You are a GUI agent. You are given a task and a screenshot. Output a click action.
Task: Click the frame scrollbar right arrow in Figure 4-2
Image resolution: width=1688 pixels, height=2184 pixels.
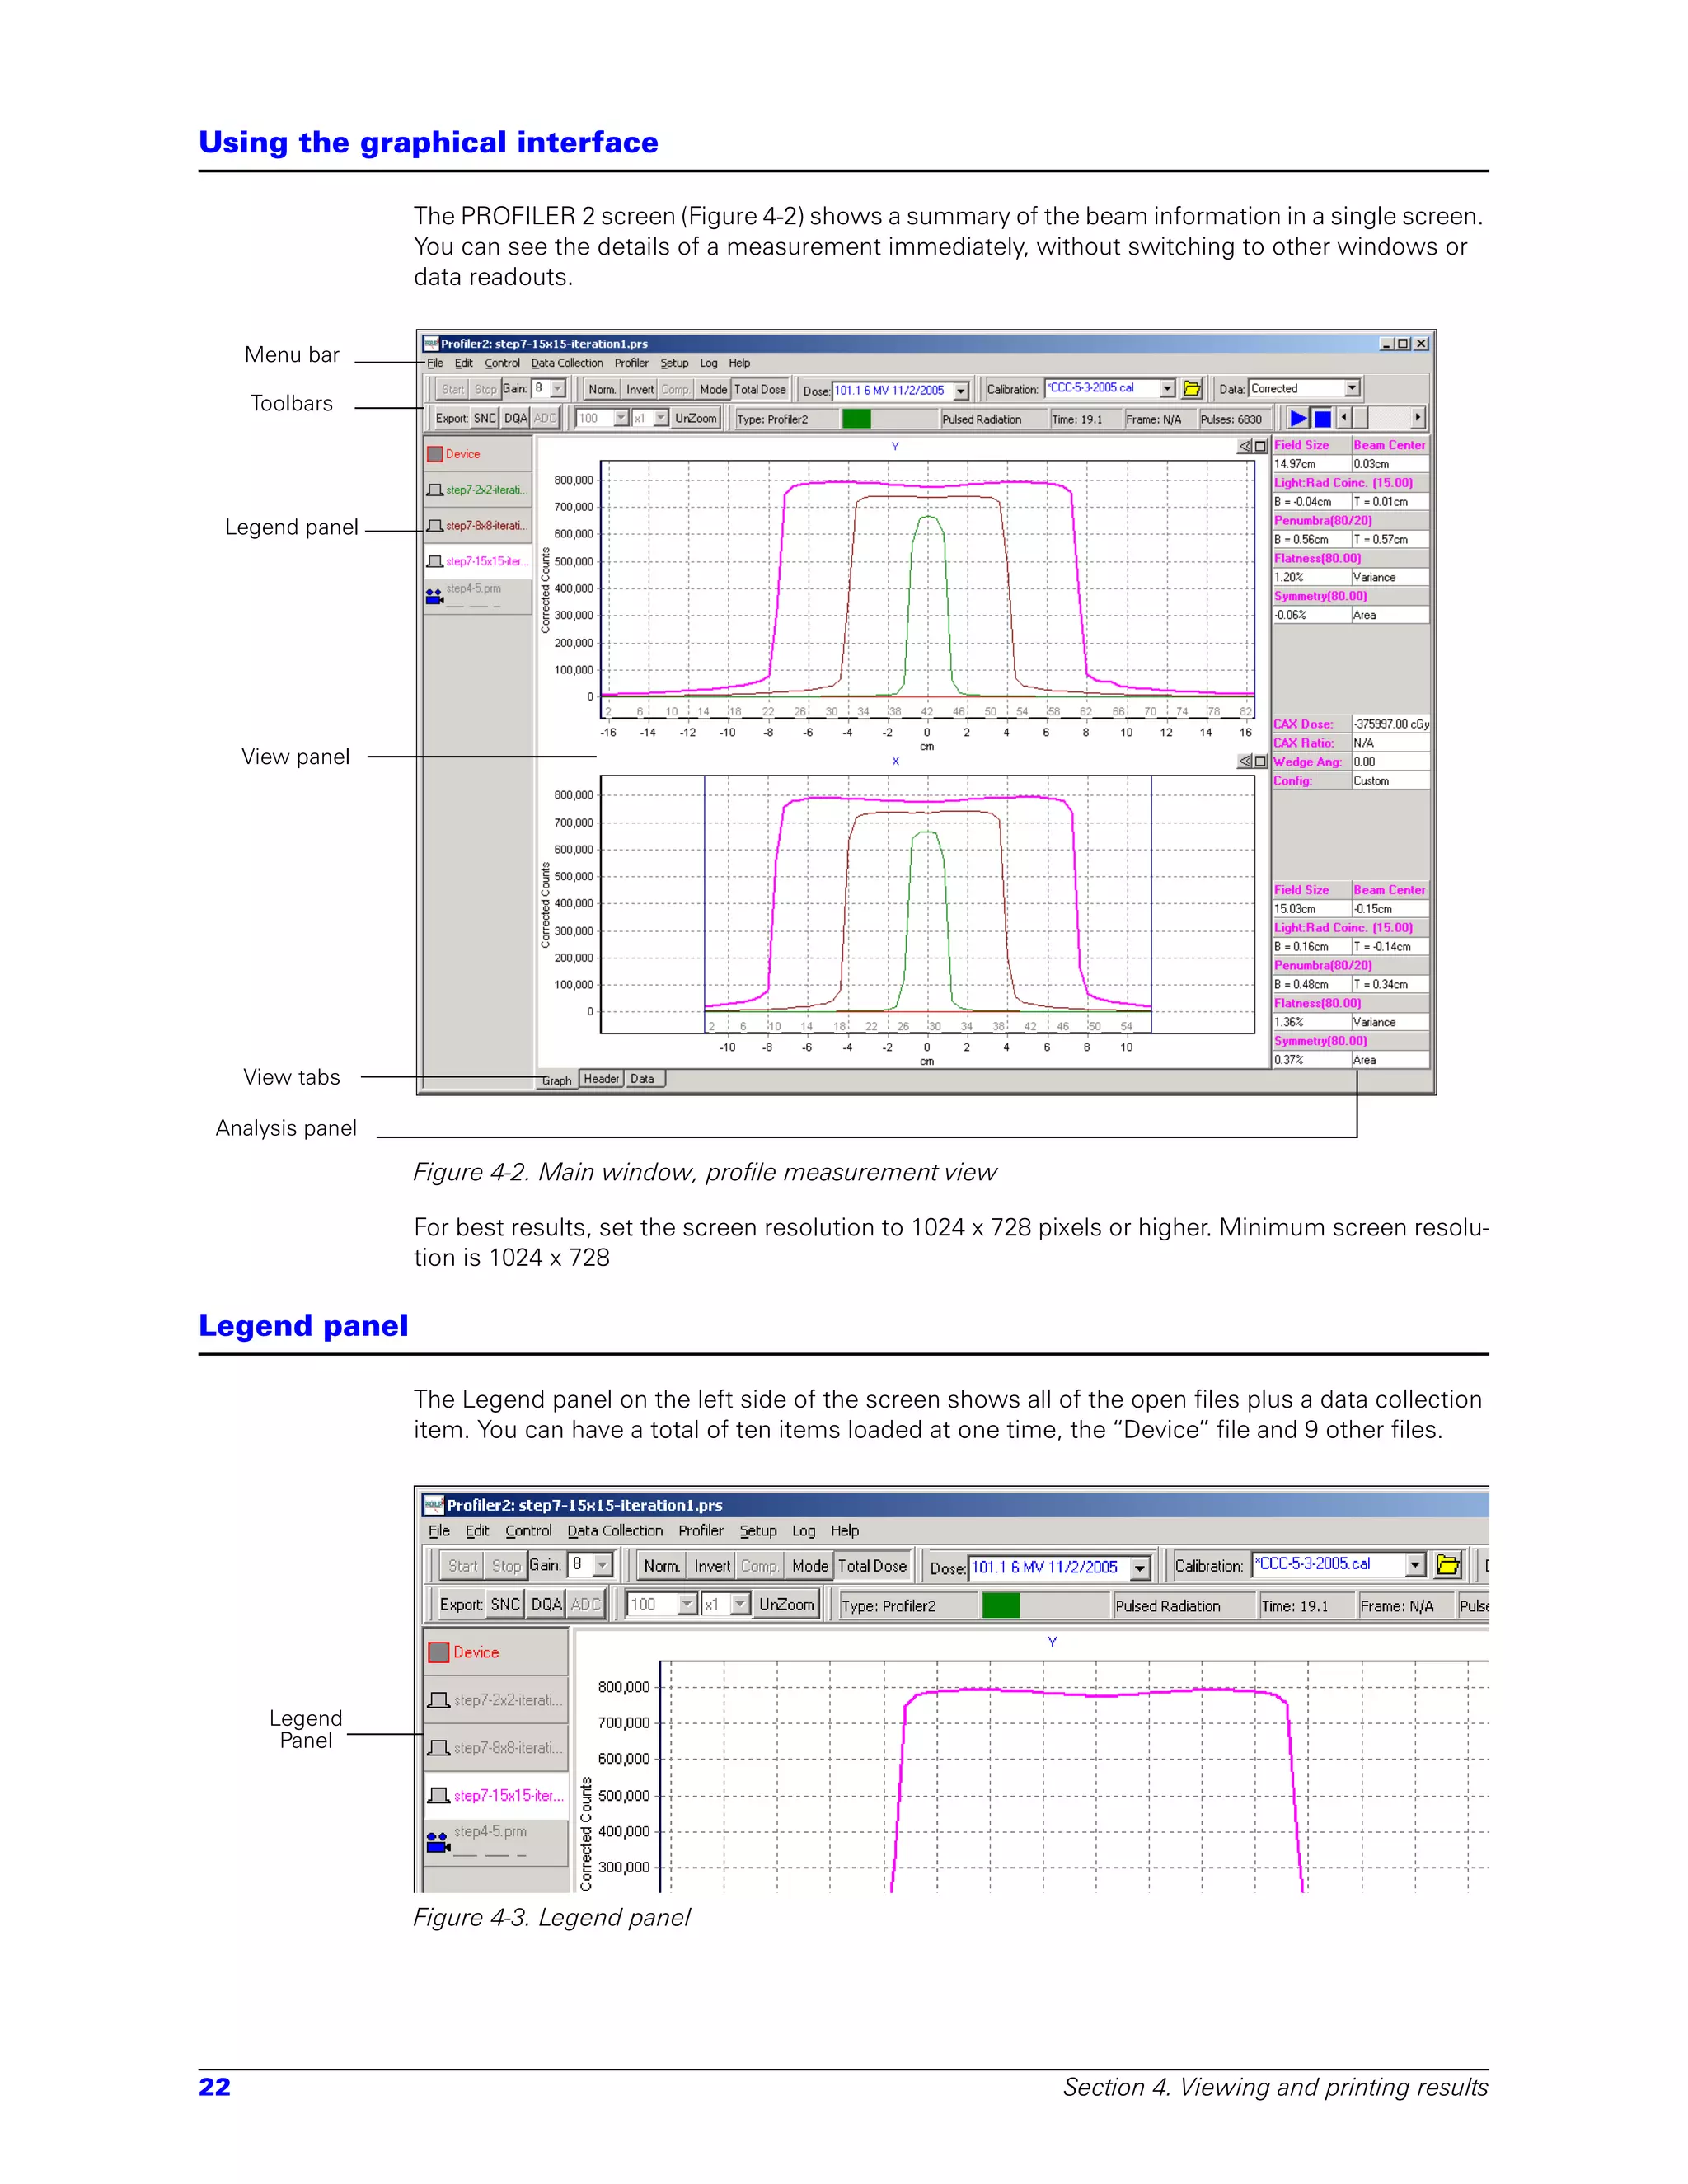tap(1417, 417)
